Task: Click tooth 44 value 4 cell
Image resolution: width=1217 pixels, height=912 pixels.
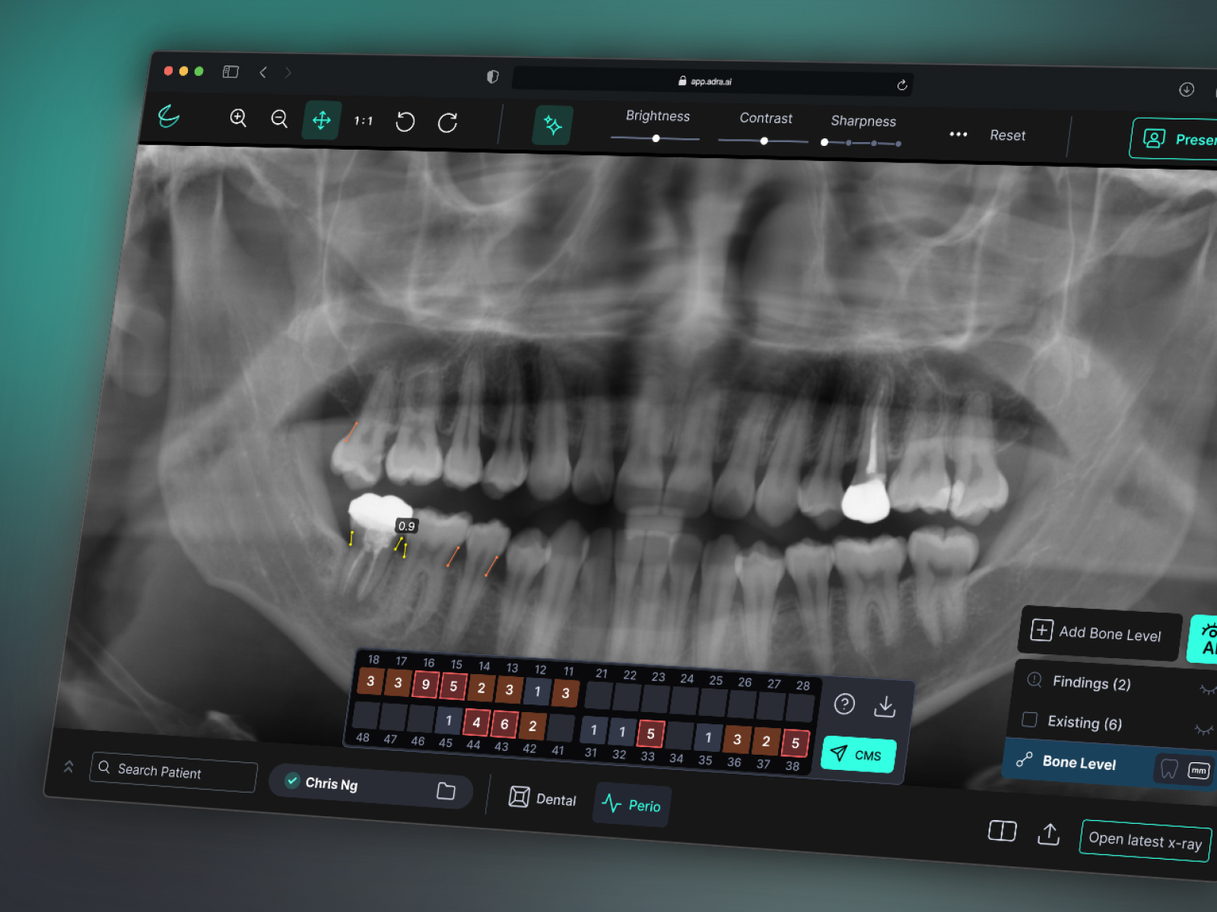Action: tap(476, 722)
